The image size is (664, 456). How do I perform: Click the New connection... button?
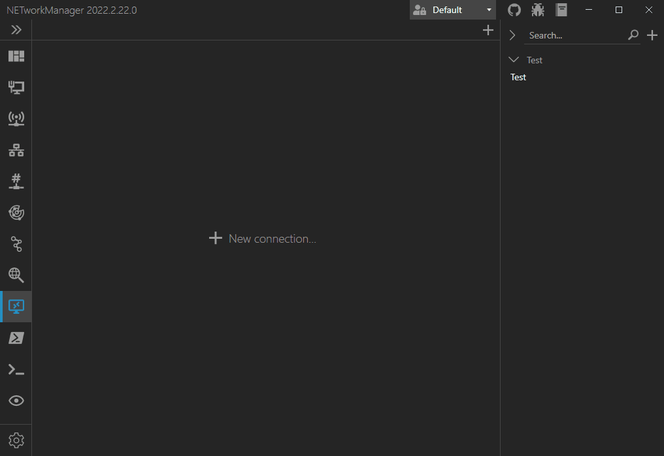coord(263,238)
